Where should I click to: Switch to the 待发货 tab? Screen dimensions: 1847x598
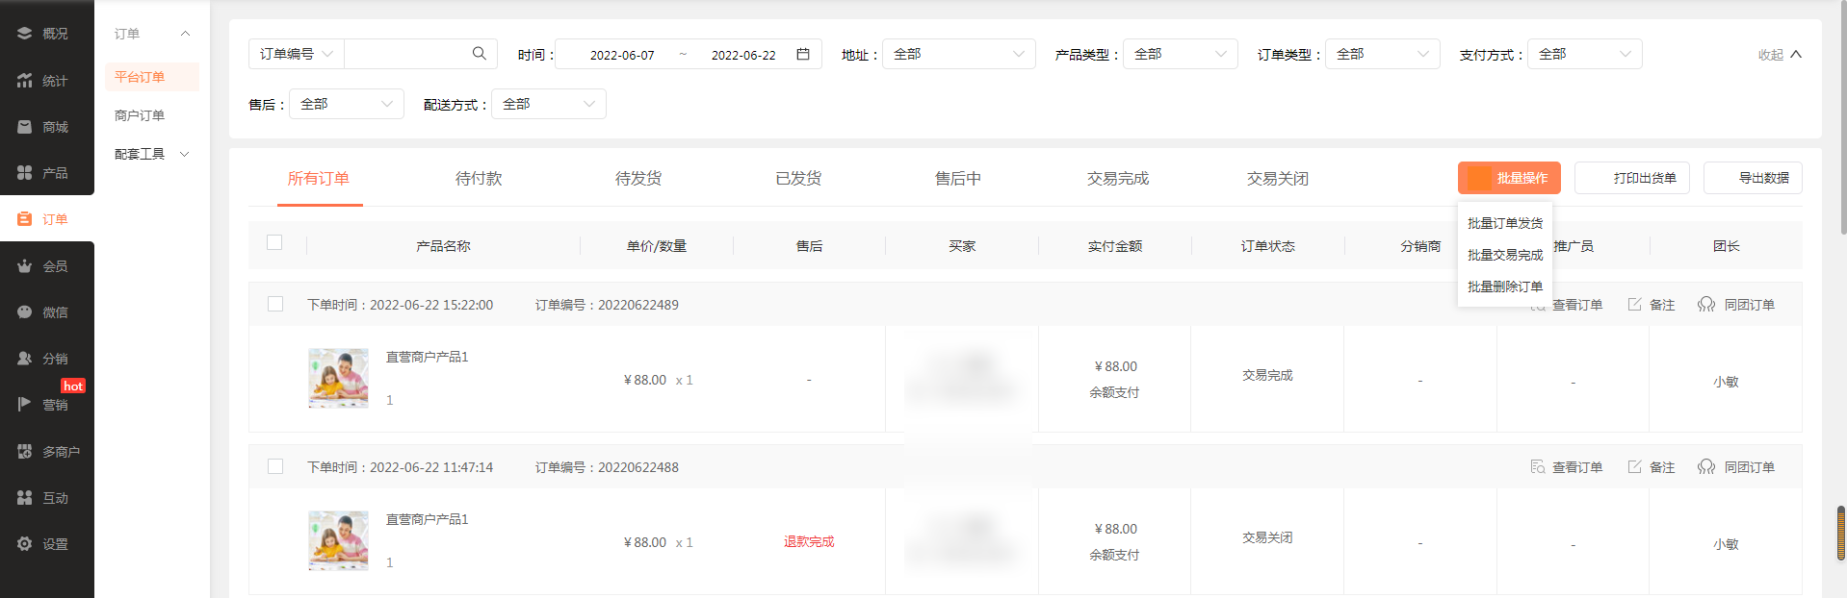pos(638,179)
